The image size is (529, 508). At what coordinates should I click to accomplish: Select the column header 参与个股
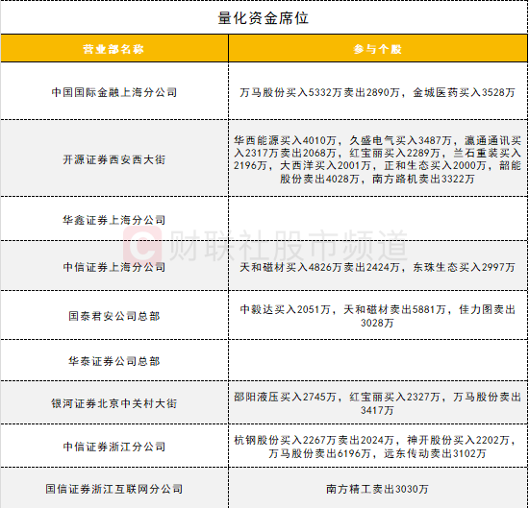click(x=378, y=49)
